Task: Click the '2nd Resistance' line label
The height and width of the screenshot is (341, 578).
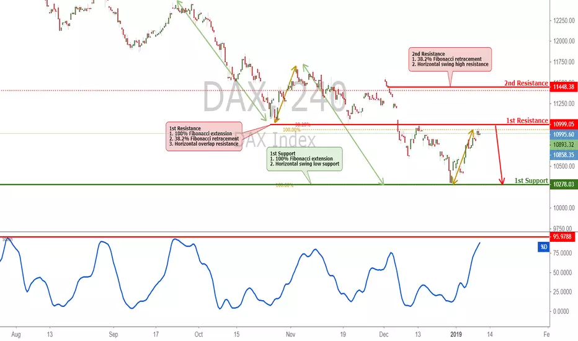Action: 526,83
